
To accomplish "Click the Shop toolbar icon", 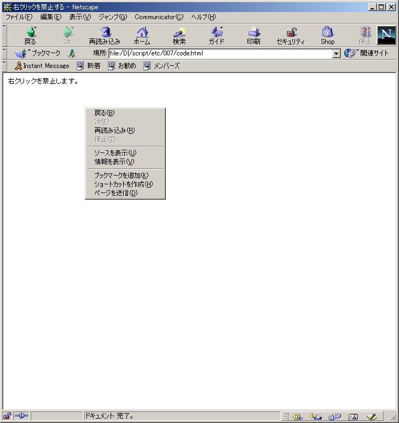I will 327,35.
